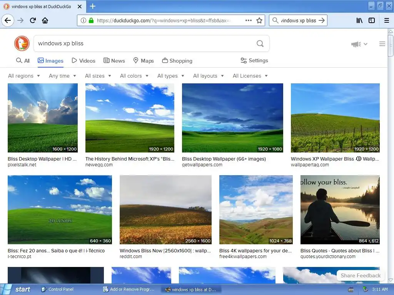Open the newegg.com Bliss hill thumbnail
This screenshot has width=394, height=295.
point(130,118)
